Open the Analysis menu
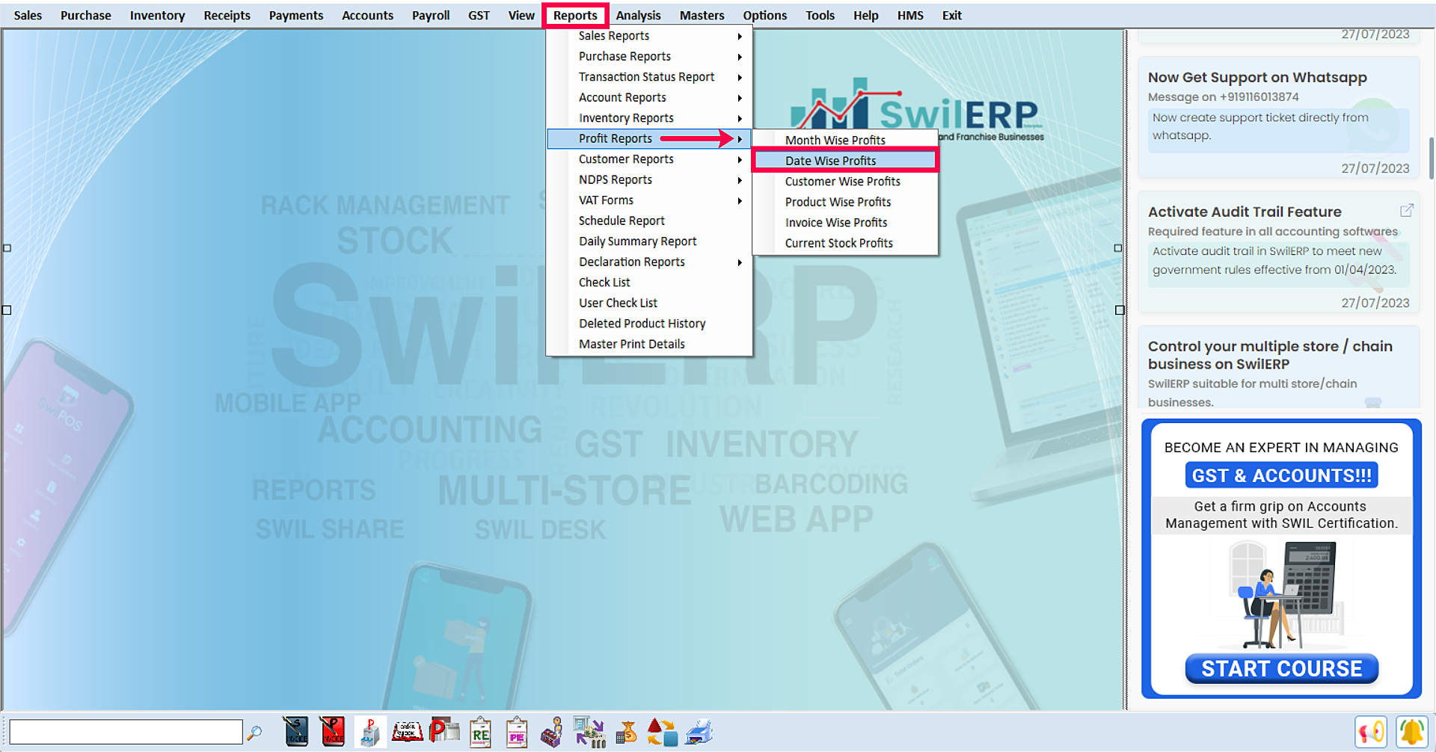Image resolution: width=1436 pixels, height=752 pixels. pos(638,15)
